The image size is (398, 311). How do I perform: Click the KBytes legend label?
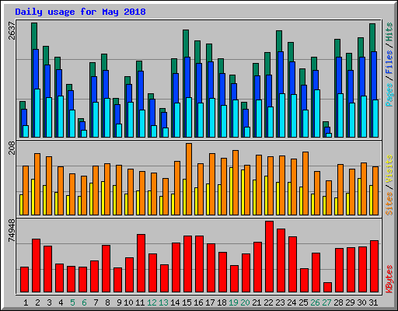(389, 279)
